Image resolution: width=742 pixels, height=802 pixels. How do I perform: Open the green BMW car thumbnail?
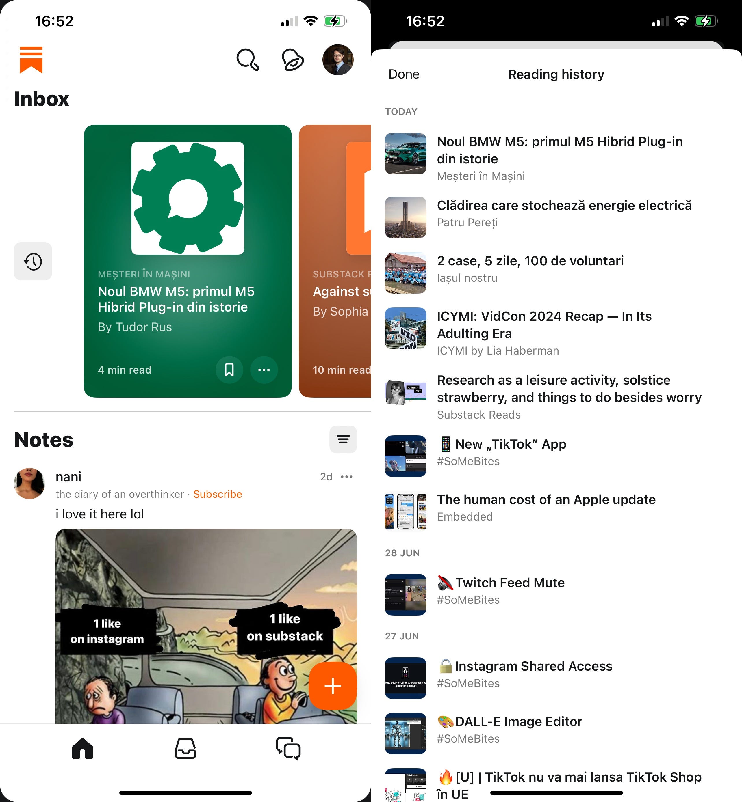point(406,153)
